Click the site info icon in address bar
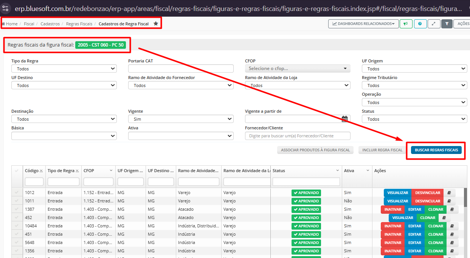 (x=5, y=8)
